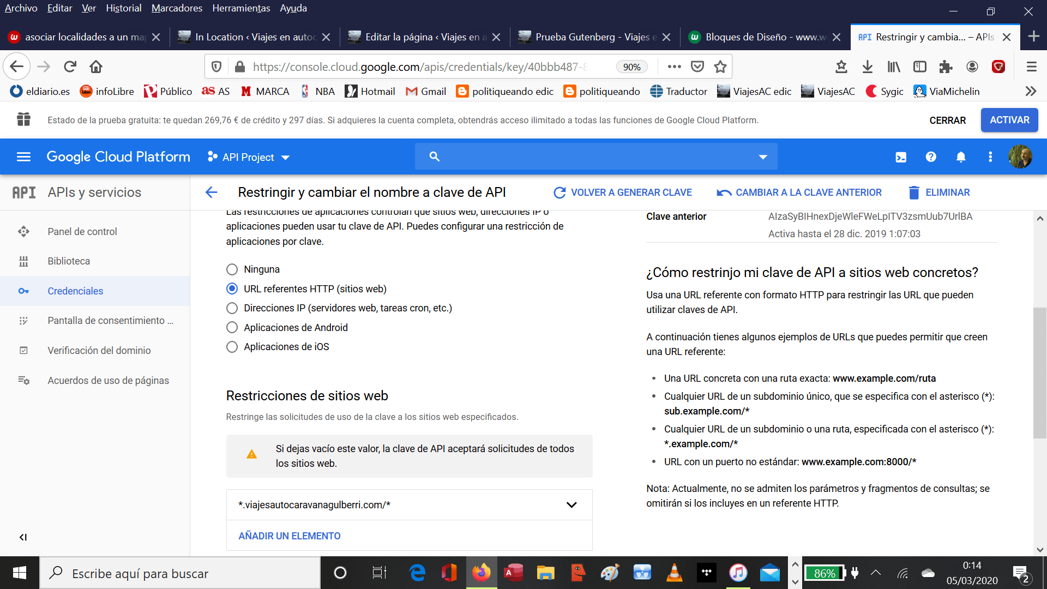
Task: Click the site padlock icon
Action: coord(239,67)
